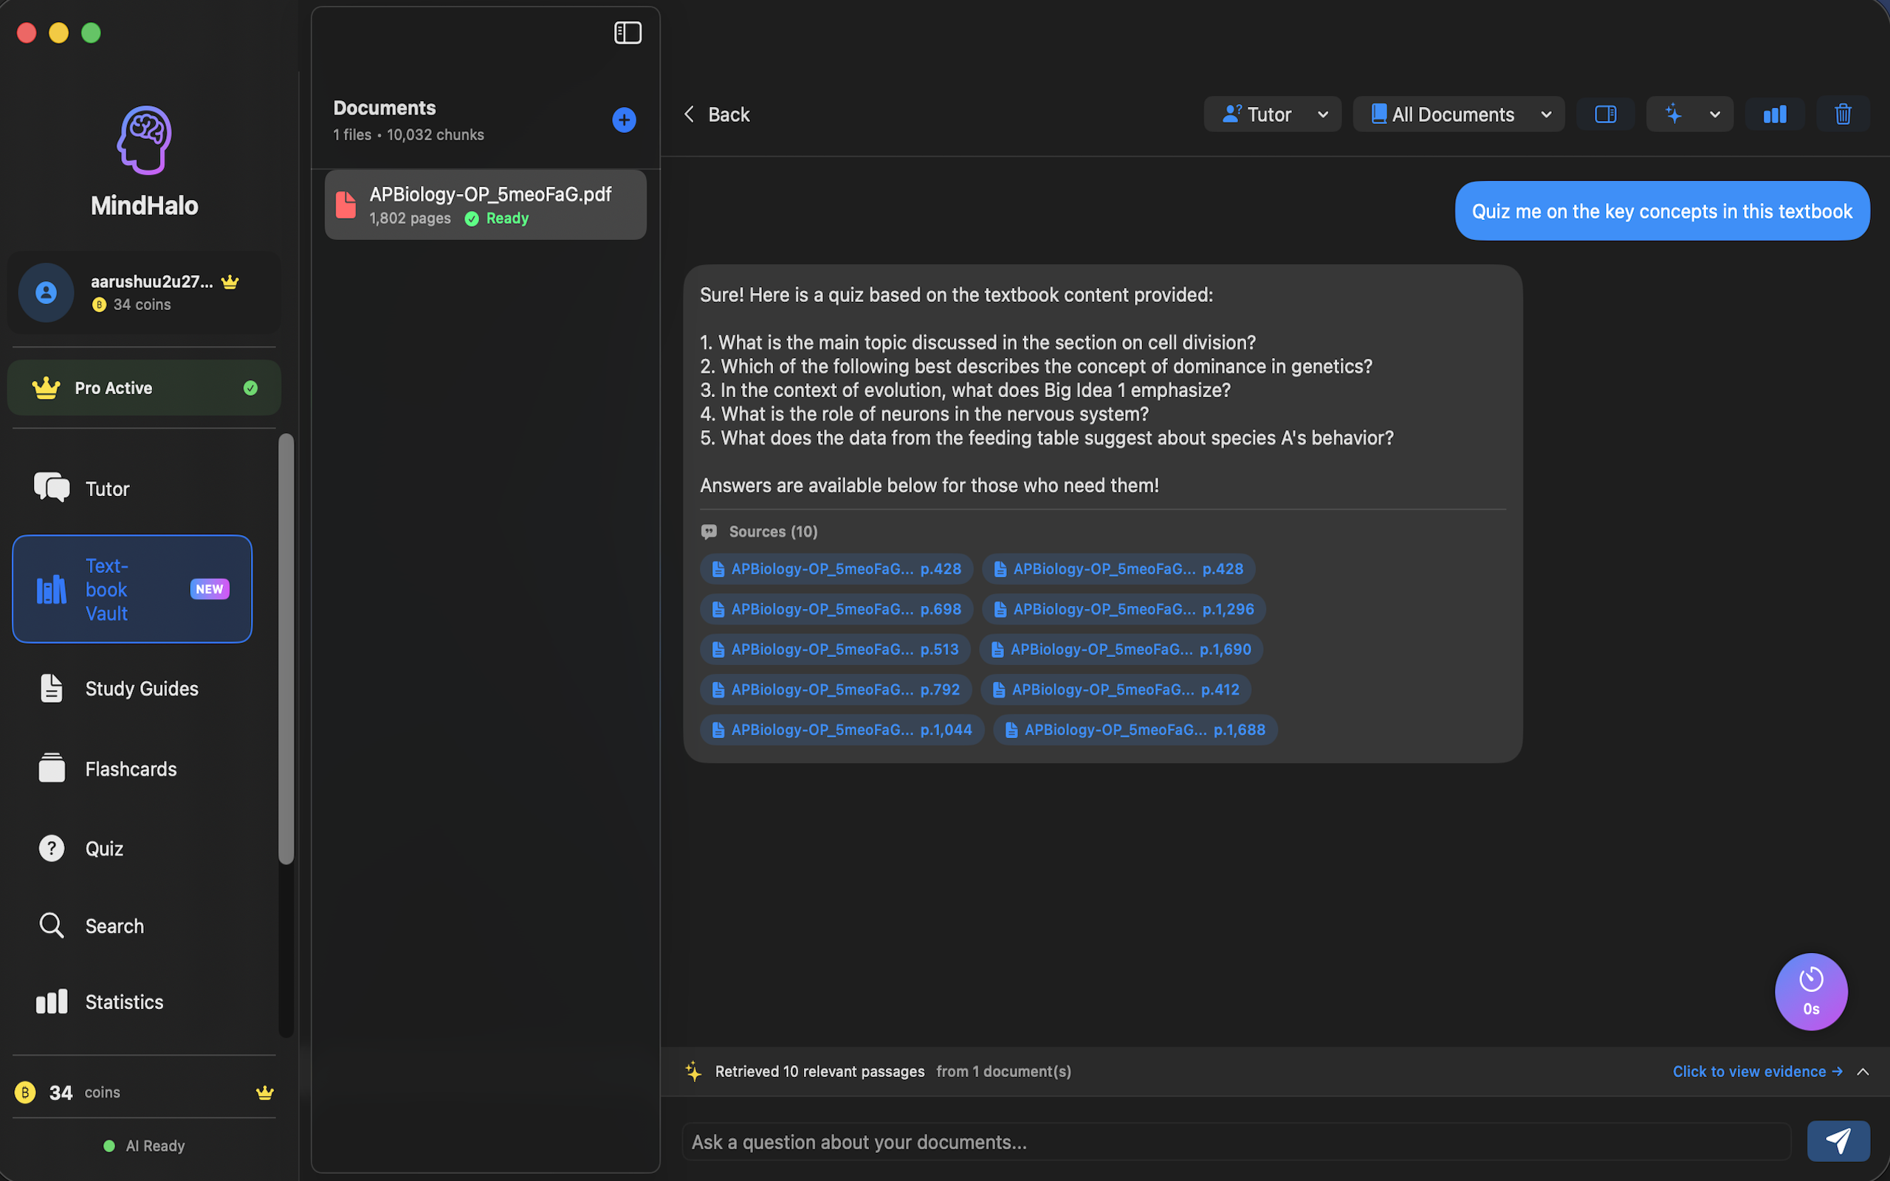Select the Textbook Vault sidebar item
The image size is (1890, 1181).
[x=131, y=589]
